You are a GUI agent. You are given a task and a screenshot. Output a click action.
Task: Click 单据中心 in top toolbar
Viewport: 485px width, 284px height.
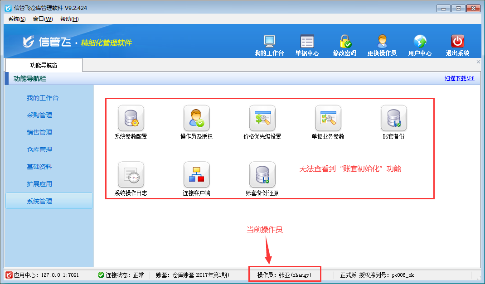coord(307,42)
